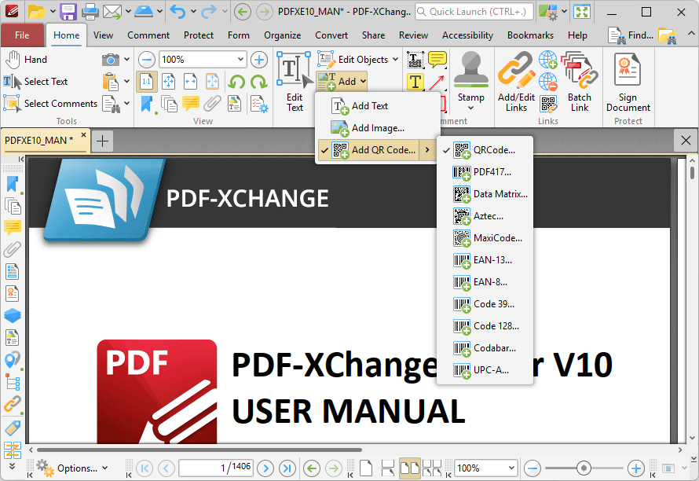Open the status bar zoom percentage dropdown
The image size is (699, 481).
pos(511,468)
